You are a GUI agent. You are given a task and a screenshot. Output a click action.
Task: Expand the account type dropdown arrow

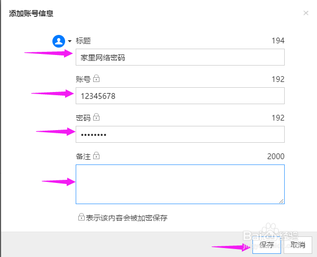click(x=70, y=41)
